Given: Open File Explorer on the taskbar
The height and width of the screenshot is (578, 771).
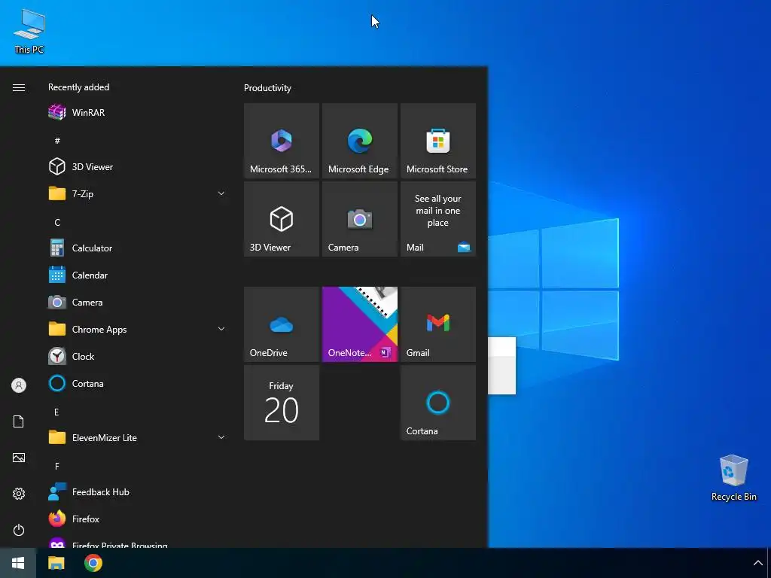Looking at the screenshot, I should tap(56, 563).
